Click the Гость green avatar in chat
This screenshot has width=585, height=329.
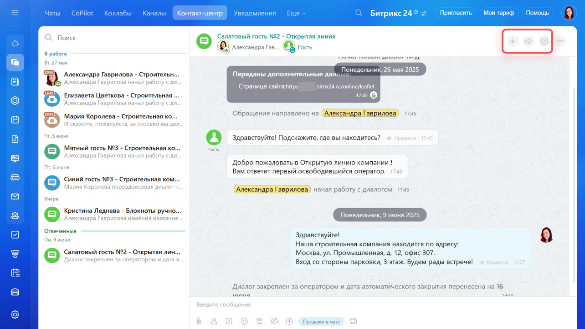[214, 137]
